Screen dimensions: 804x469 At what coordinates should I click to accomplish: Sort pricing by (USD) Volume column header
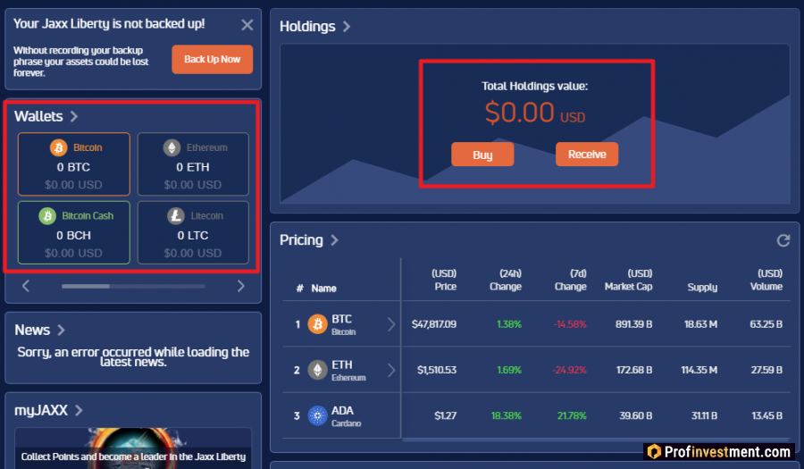[x=766, y=280]
